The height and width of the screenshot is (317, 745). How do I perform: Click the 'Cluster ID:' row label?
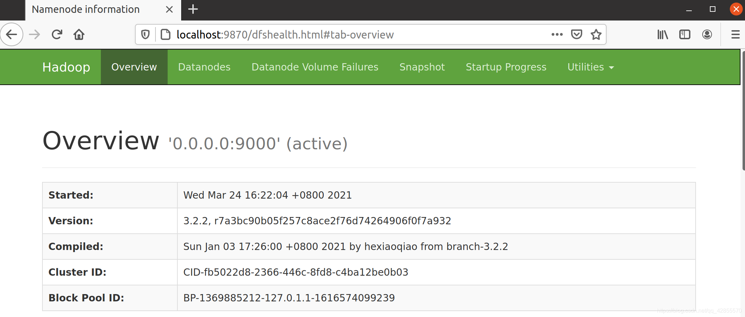point(77,272)
